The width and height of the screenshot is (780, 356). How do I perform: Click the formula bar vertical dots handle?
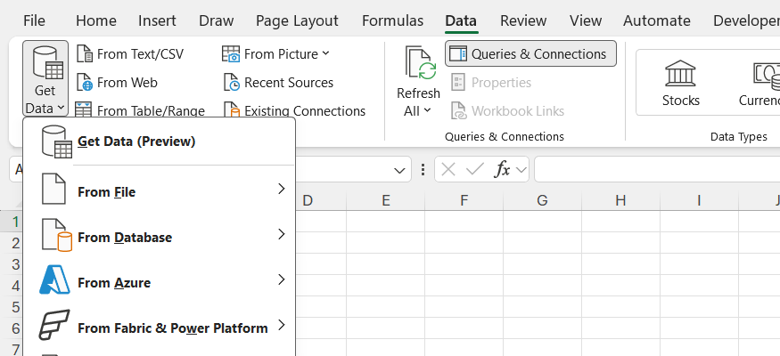423,170
